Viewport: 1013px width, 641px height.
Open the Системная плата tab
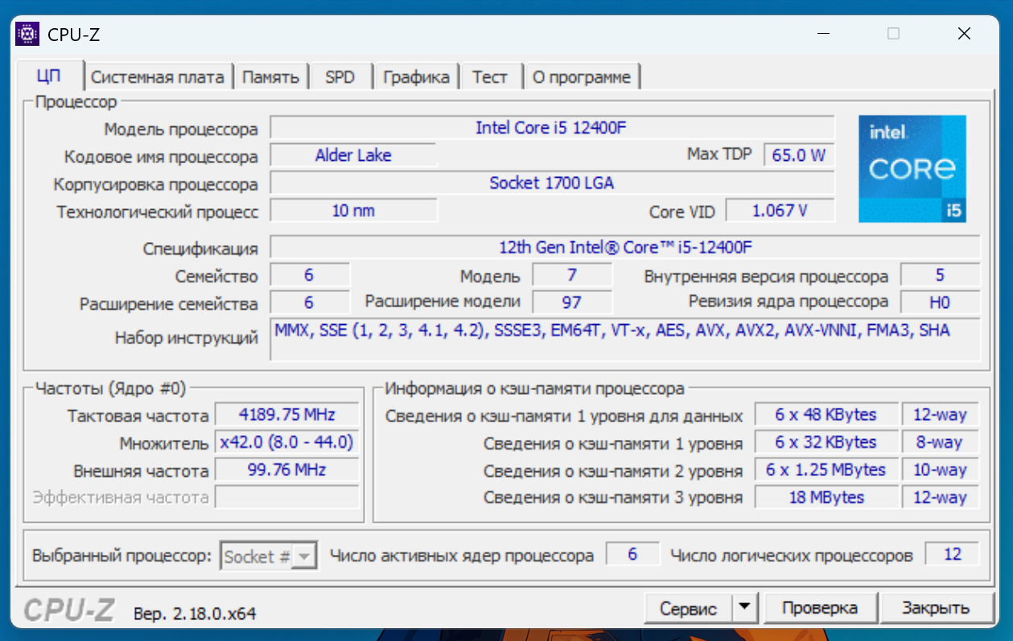[x=158, y=77]
